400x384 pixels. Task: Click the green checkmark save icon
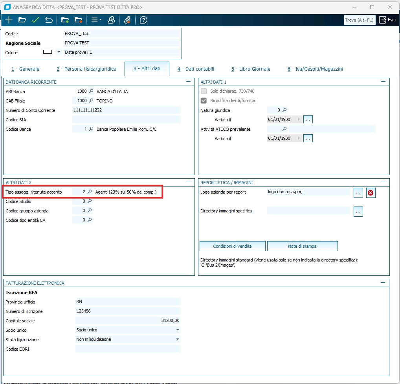coord(35,20)
